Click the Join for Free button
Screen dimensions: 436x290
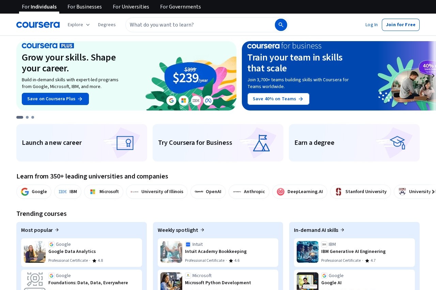click(401, 24)
